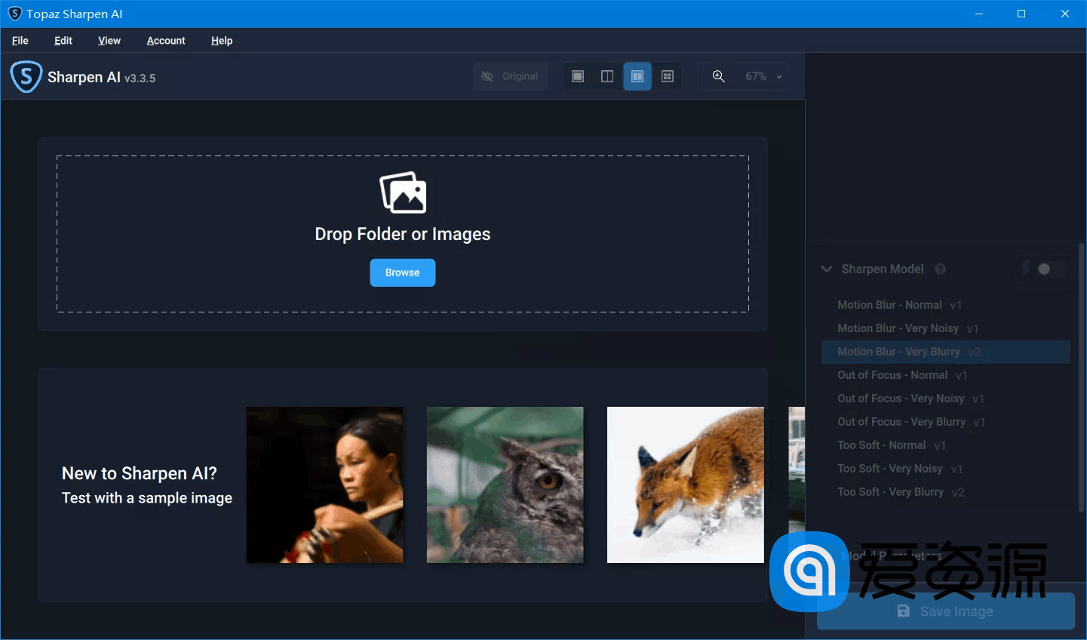Screen dimensions: 1087x640
Task: Open the quad comparison view
Action: click(667, 75)
